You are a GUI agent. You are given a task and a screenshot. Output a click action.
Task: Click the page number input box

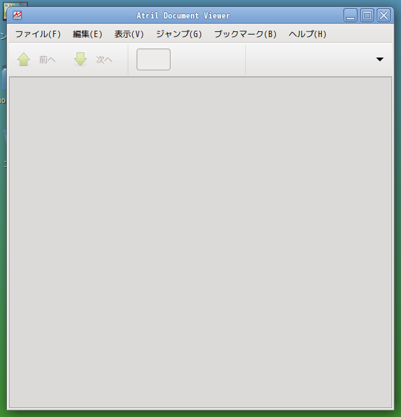point(153,59)
